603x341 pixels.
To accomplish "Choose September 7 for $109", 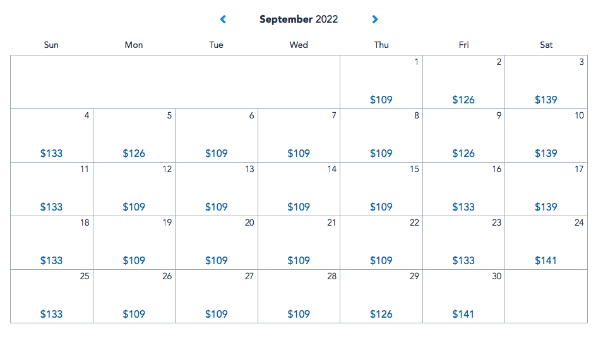I will (x=299, y=136).
